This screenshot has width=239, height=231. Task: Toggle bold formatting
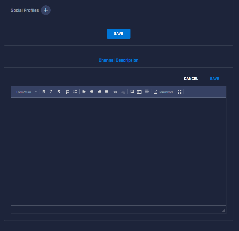click(44, 92)
